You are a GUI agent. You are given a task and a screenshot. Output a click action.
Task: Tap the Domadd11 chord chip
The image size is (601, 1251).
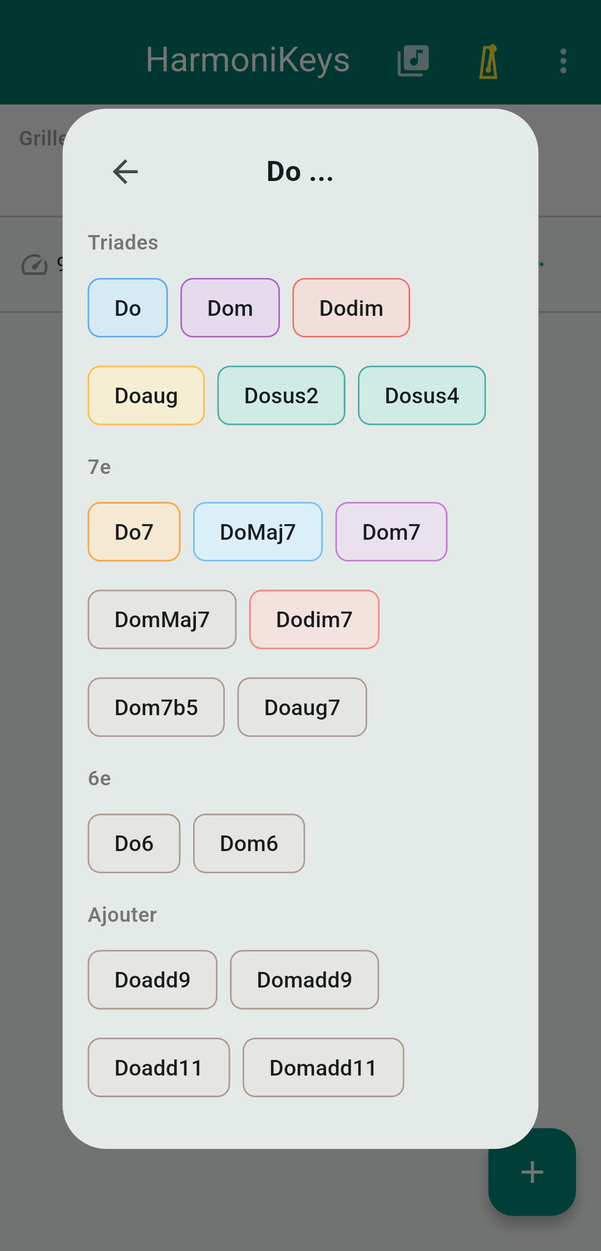(323, 1068)
